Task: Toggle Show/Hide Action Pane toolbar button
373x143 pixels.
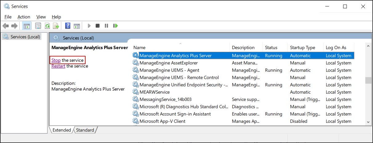Action: point(77,26)
